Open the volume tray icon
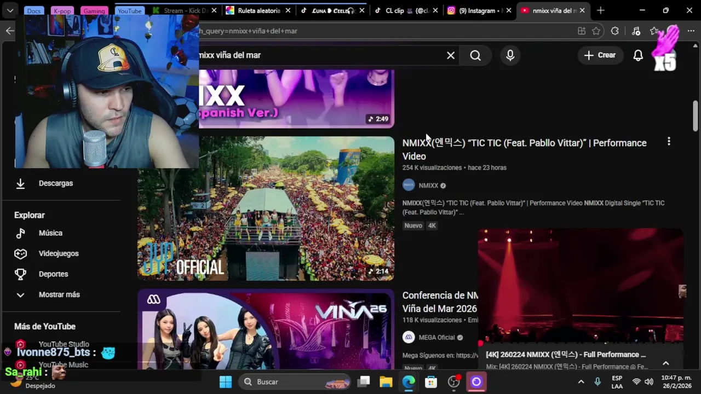 649,382
